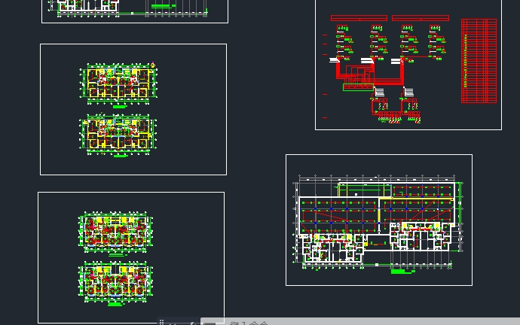Select the large building floor plan drawing

click(378, 222)
